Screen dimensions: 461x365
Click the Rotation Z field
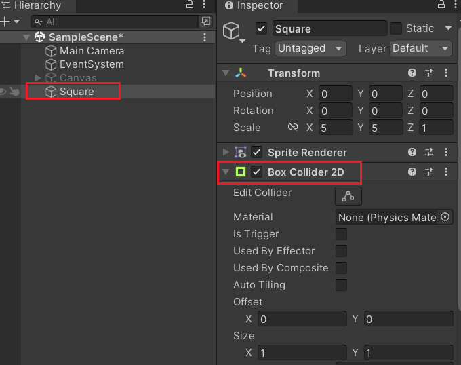coord(436,111)
